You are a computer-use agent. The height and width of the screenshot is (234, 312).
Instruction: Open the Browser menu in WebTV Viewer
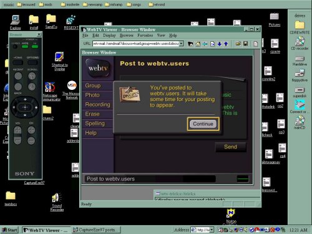point(127,36)
